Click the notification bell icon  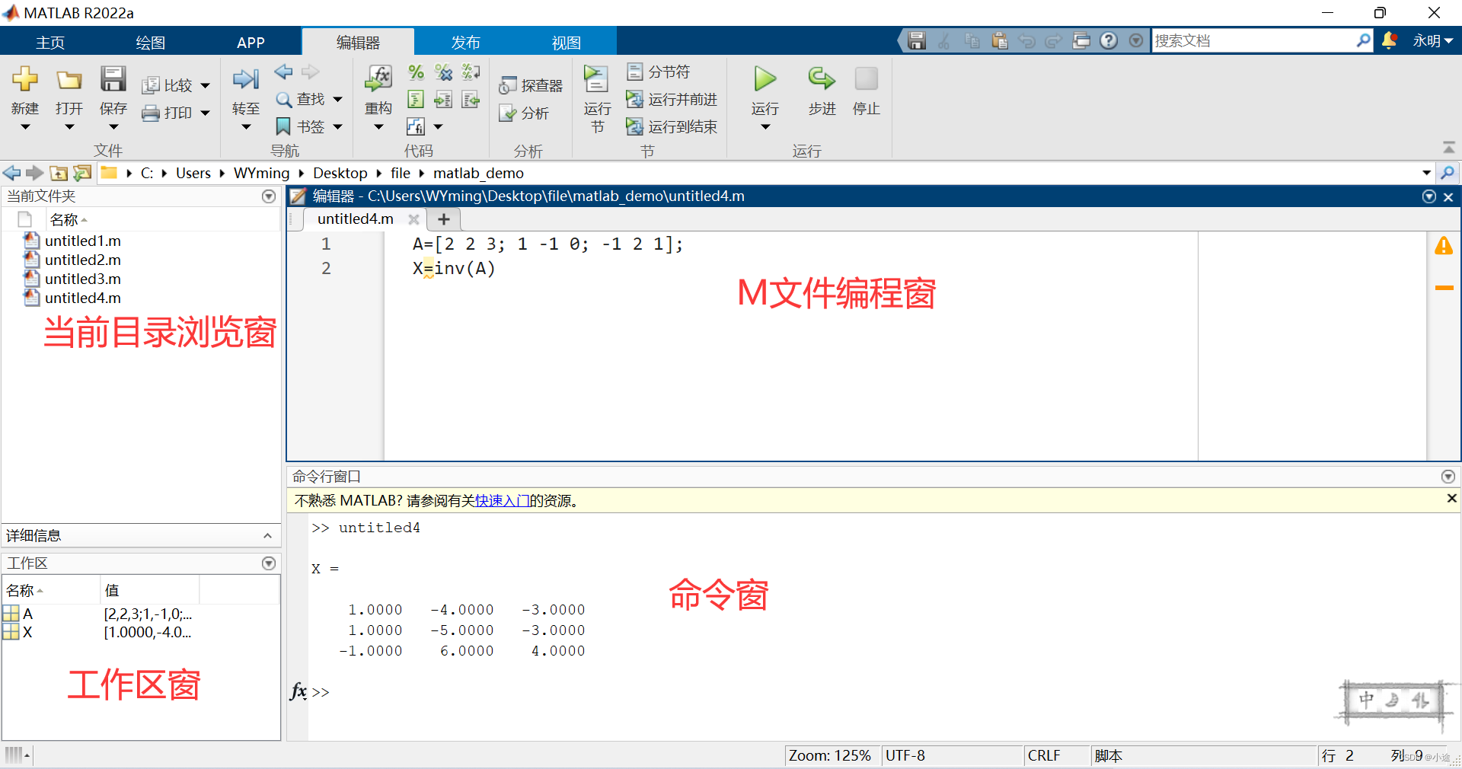click(1390, 40)
